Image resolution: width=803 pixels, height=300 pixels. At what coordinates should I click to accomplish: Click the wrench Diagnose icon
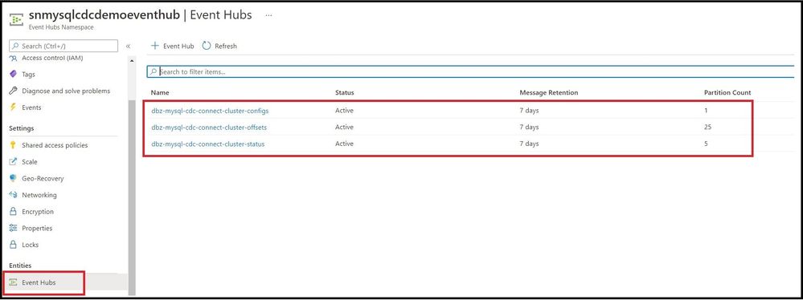[14, 91]
